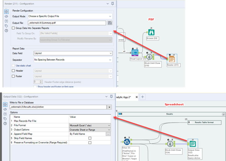The width and height of the screenshot is (226, 161).
Task: Select the Visual Layout (25) tool
Action: [135, 53]
